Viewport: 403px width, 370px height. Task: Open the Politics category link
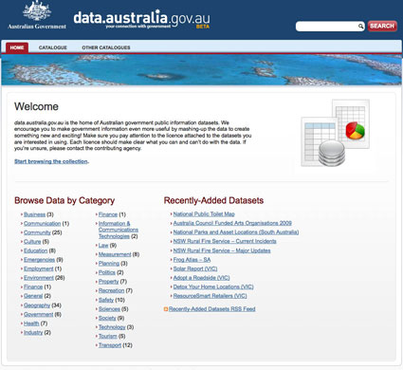(x=107, y=272)
